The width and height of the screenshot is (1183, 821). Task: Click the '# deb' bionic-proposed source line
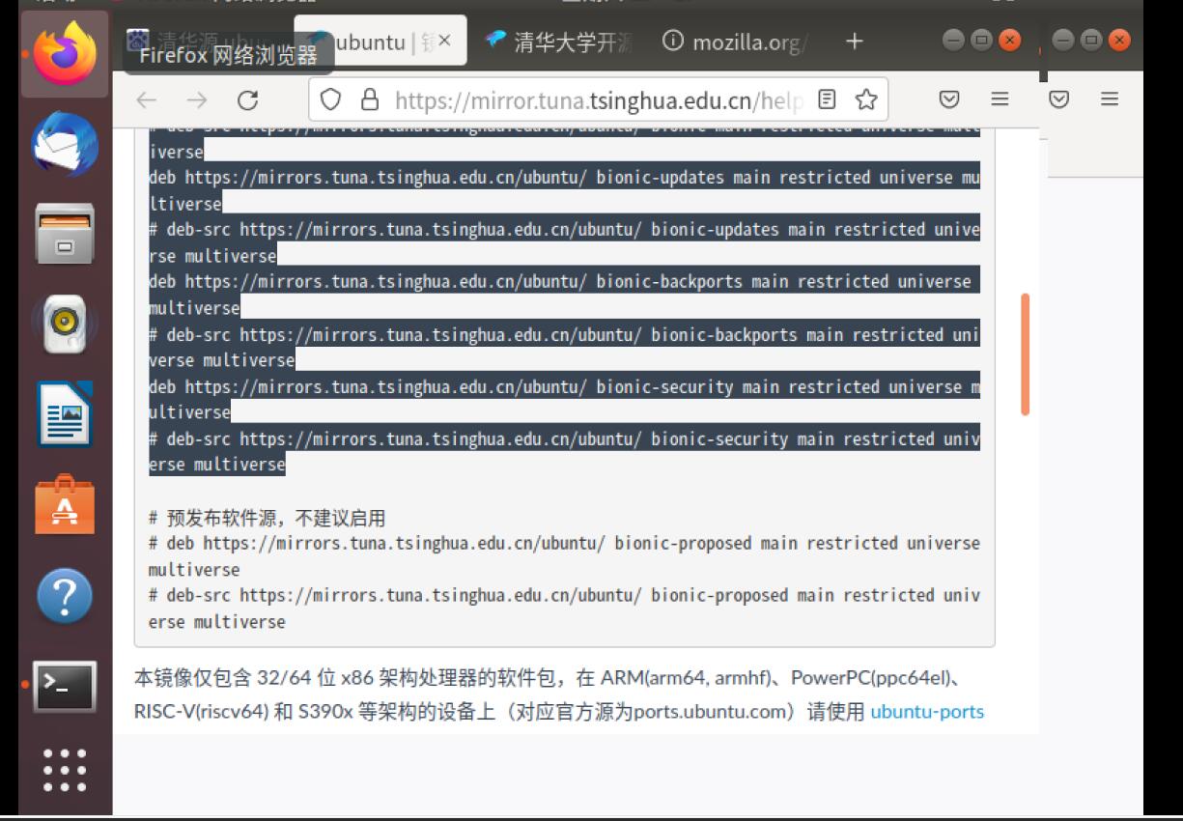coord(564,556)
